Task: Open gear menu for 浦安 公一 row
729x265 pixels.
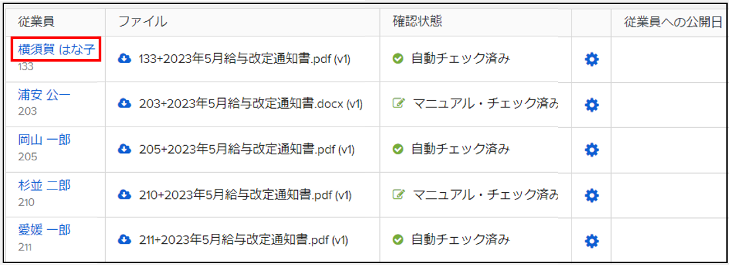Action: coord(592,105)
